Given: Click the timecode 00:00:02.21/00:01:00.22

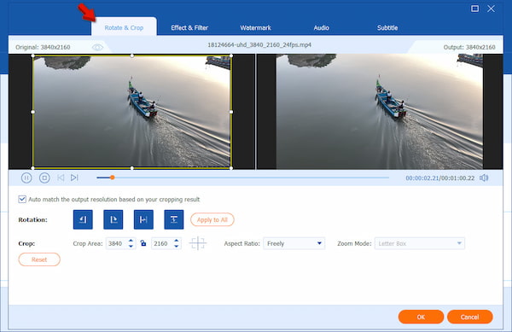Looking at the screenshot, I should (439, 178).
